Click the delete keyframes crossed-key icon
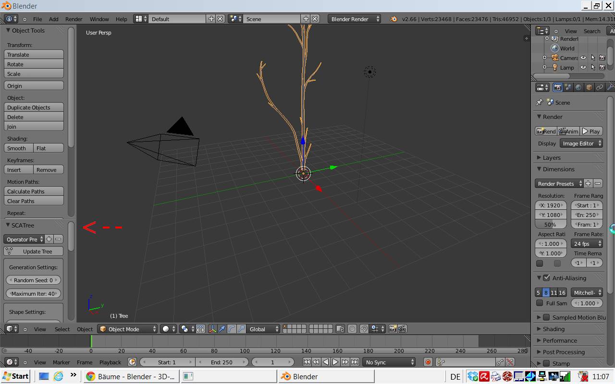The height and width of the screenshot is (384, 615). pos(510,362)
